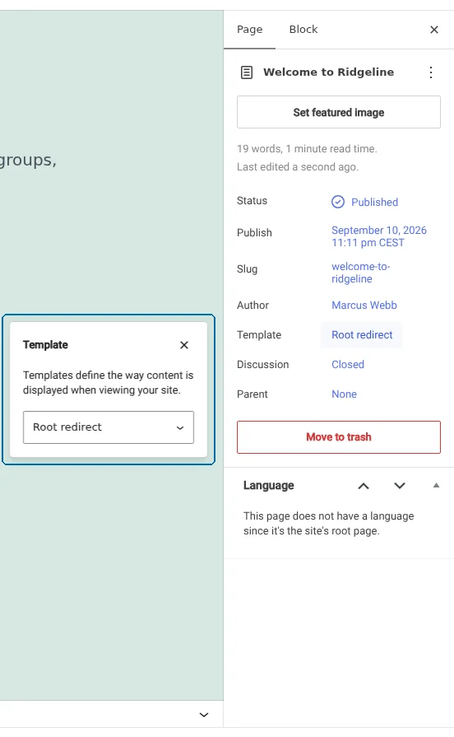Edit the publish date September 10, 2026
The image size is (454, 737).
(x=379, y=236)
